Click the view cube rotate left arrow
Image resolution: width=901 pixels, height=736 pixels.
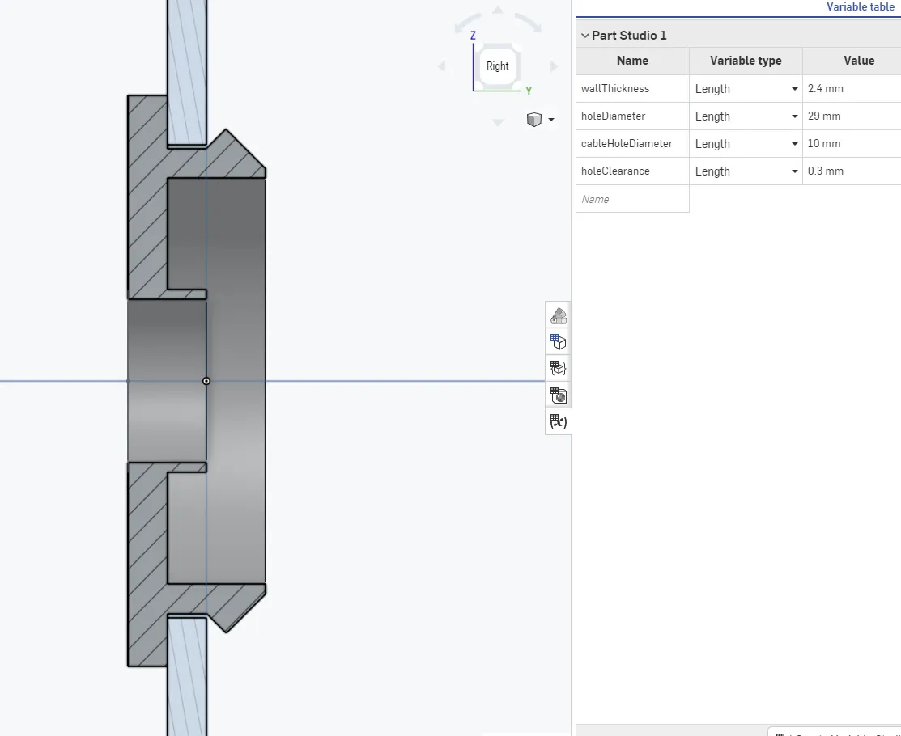[441, 66]
